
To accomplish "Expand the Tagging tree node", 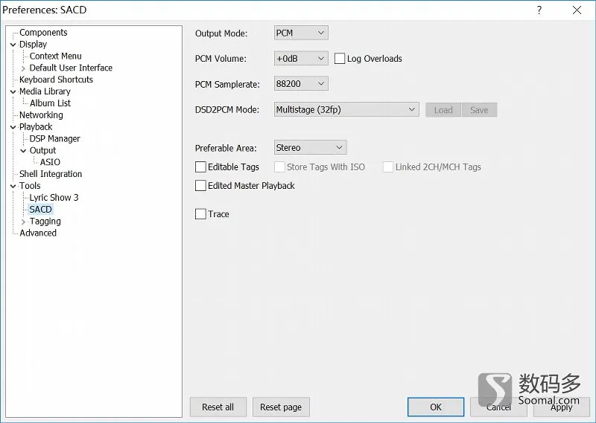I will point(24,222).
